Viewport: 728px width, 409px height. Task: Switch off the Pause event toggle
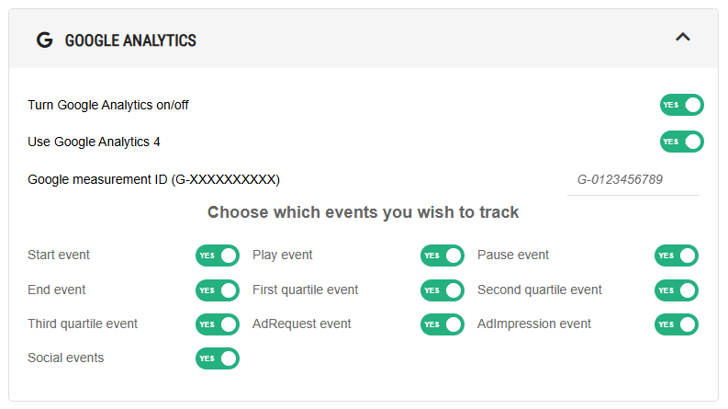(x=677, y=256)
